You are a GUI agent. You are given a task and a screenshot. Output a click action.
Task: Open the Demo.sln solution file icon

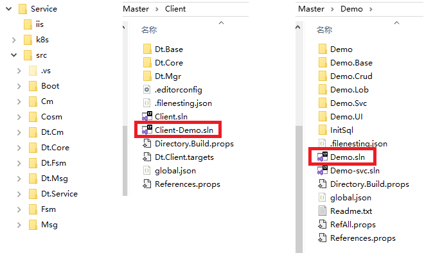tap(321, 157)
